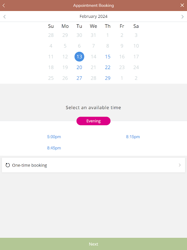Image resolution: width=187 pixels, height=250 pixels.
Task: Close the Appointment Booking dialog
Action: point(182,5)
